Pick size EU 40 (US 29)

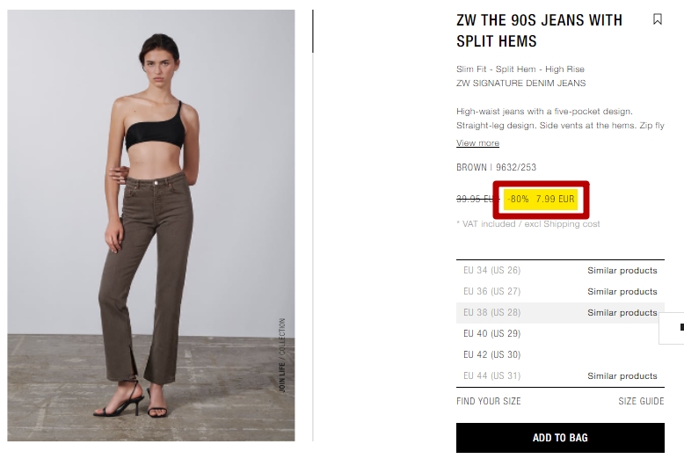tap(492, 334)
